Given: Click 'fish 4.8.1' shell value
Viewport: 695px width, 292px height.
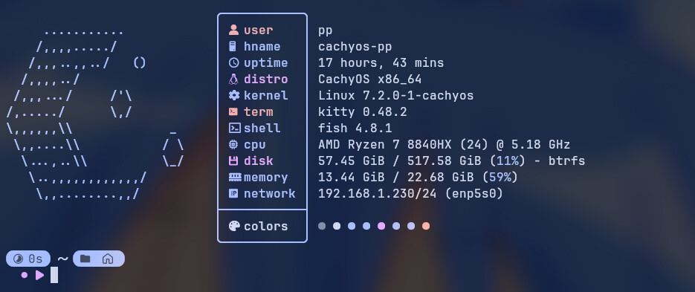Looking at the screenshot, I should tap(355, 128).
